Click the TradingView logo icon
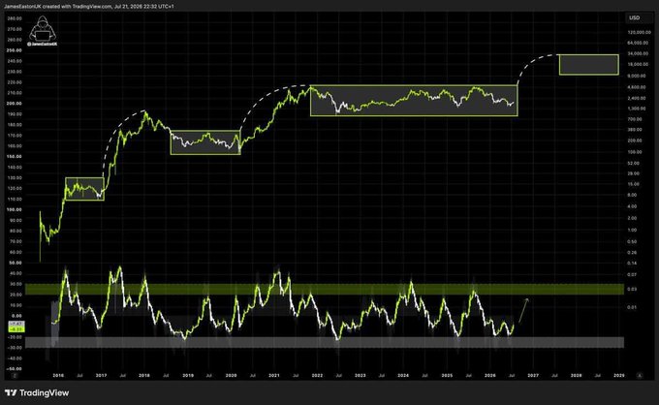The width and height of the screenshot is (659, 405). pyautogui.click(x=11, y=392)
